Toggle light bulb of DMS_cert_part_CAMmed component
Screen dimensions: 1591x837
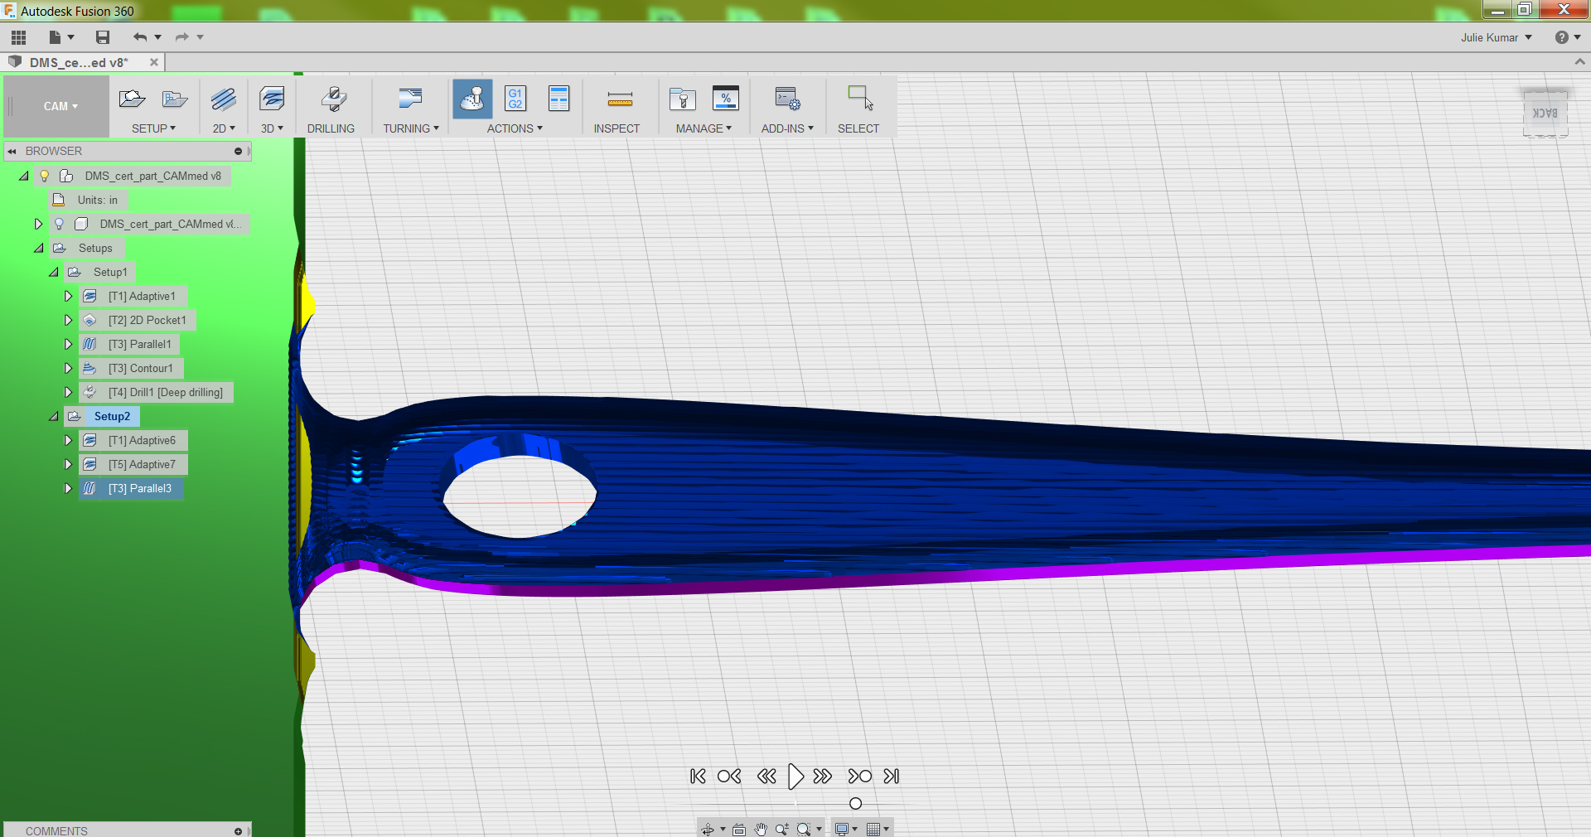59,224
